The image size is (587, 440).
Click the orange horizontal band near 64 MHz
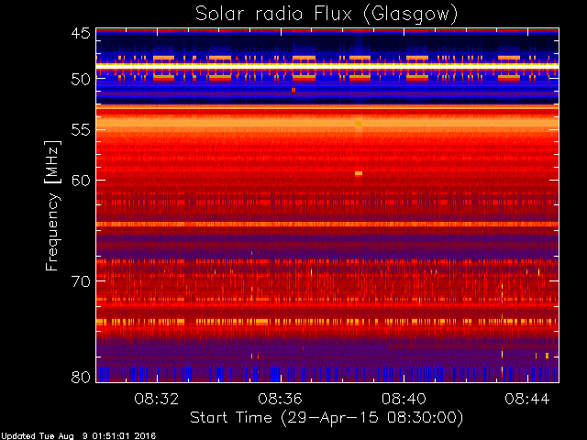click(x=327, y=224)
